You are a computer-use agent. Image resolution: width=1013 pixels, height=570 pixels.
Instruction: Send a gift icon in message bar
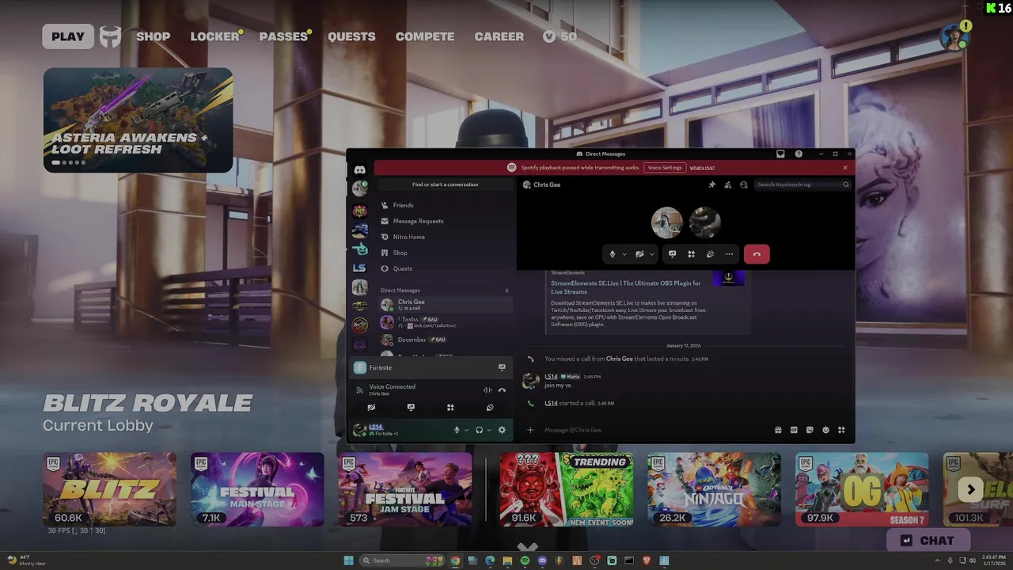(778, 430)
